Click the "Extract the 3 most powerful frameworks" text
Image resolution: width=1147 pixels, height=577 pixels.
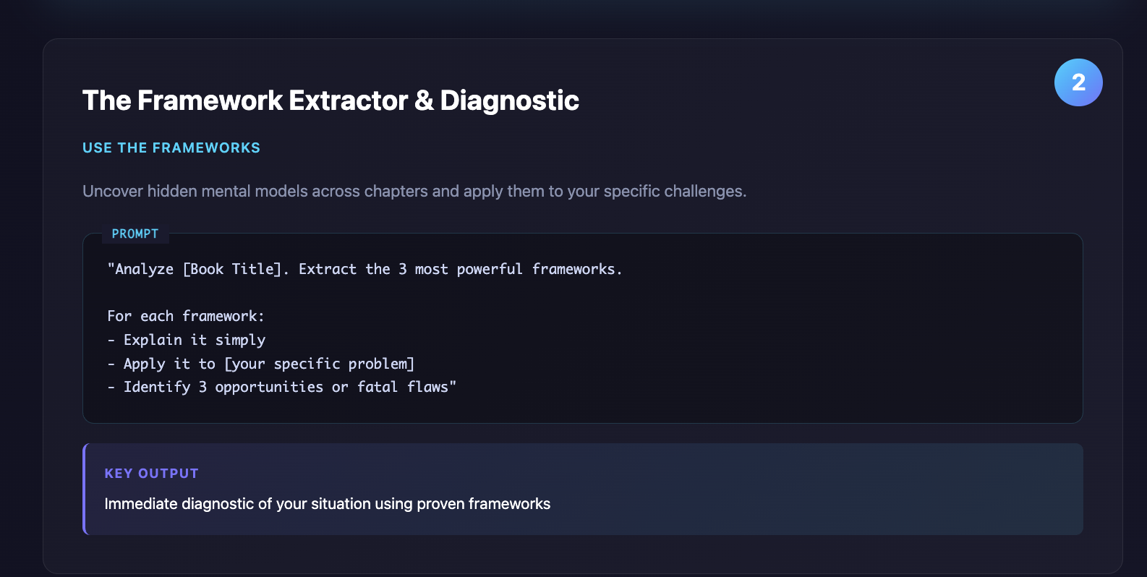pyautogui.click(x=460, y=269)
